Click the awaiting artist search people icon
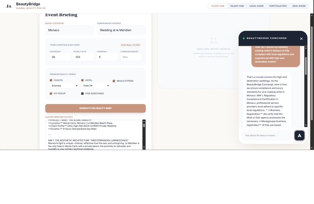 point(213,41)
